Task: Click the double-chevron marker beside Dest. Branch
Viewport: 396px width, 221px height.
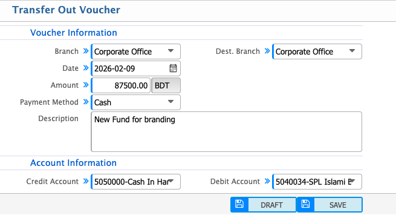Action: 267,51
